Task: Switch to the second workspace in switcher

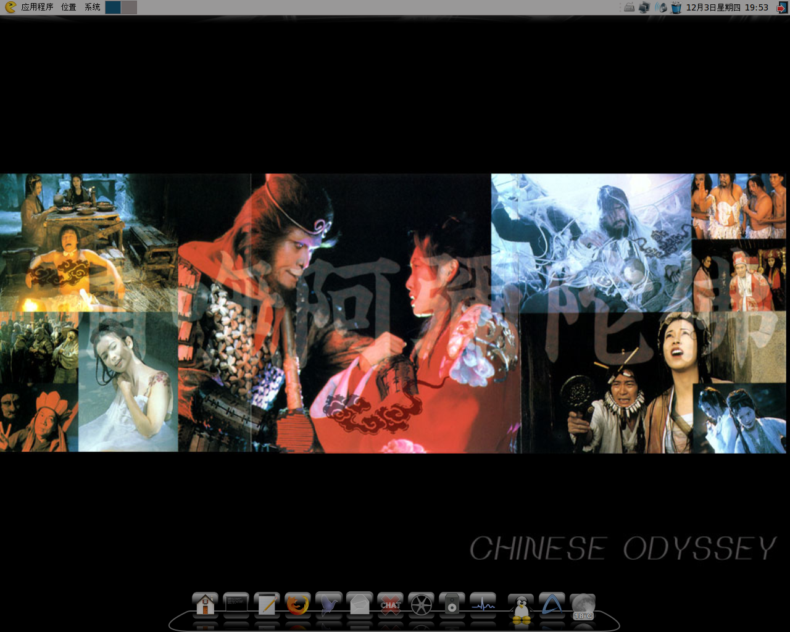Action: pyautogui.click(x=129, y=7)
